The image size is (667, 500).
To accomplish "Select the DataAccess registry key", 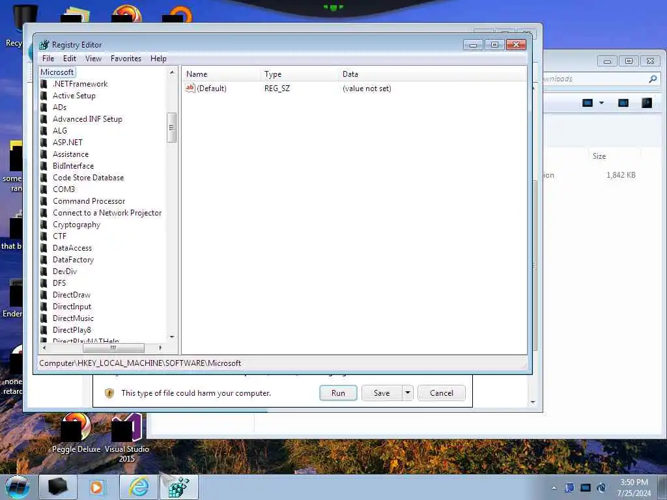I will (72, 248).
